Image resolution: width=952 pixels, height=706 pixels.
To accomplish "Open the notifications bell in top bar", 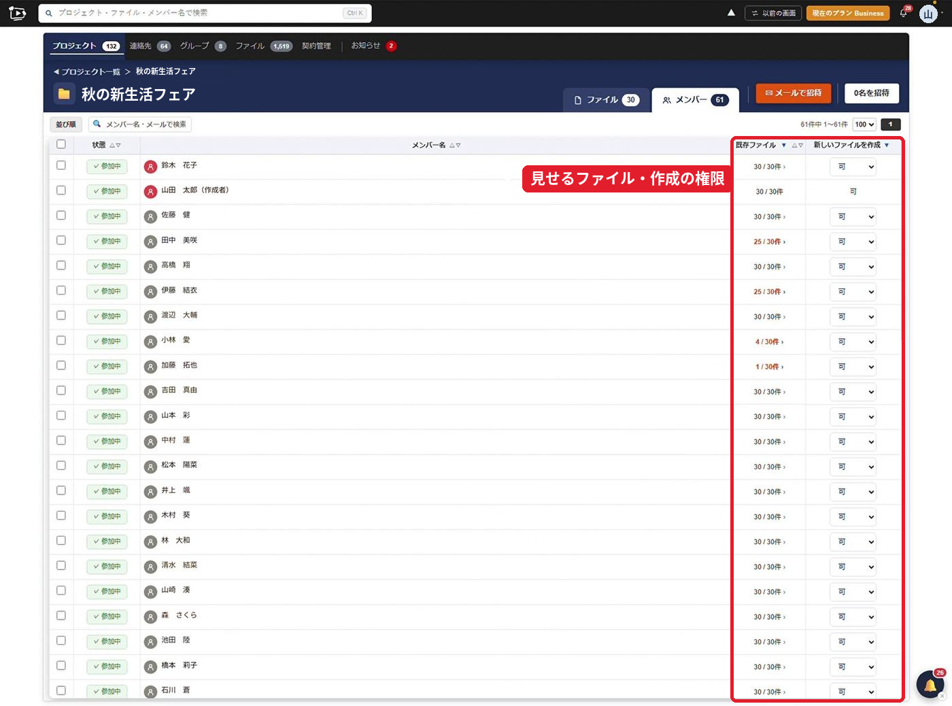I will click(904, 13).
